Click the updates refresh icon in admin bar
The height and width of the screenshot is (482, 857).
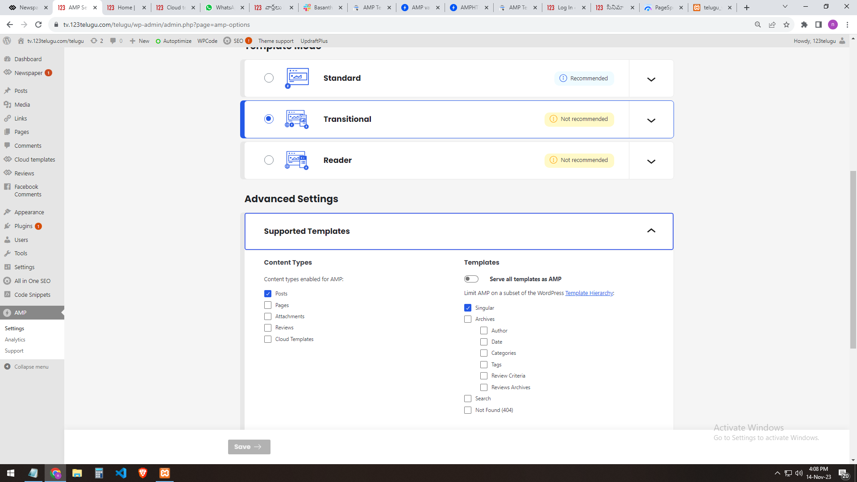pyautogui.click(x=94, y=41)
